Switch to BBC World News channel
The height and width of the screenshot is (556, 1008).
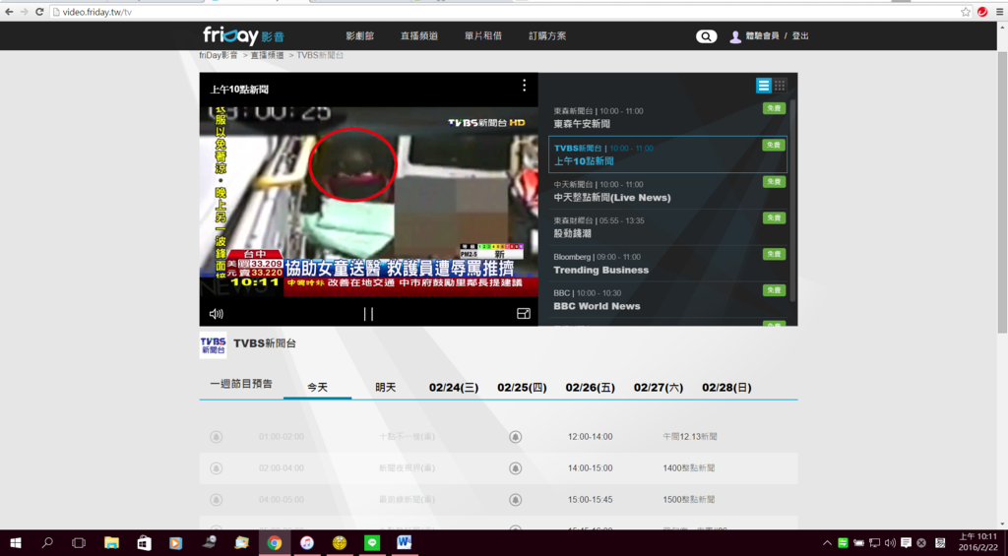[667, 299]
